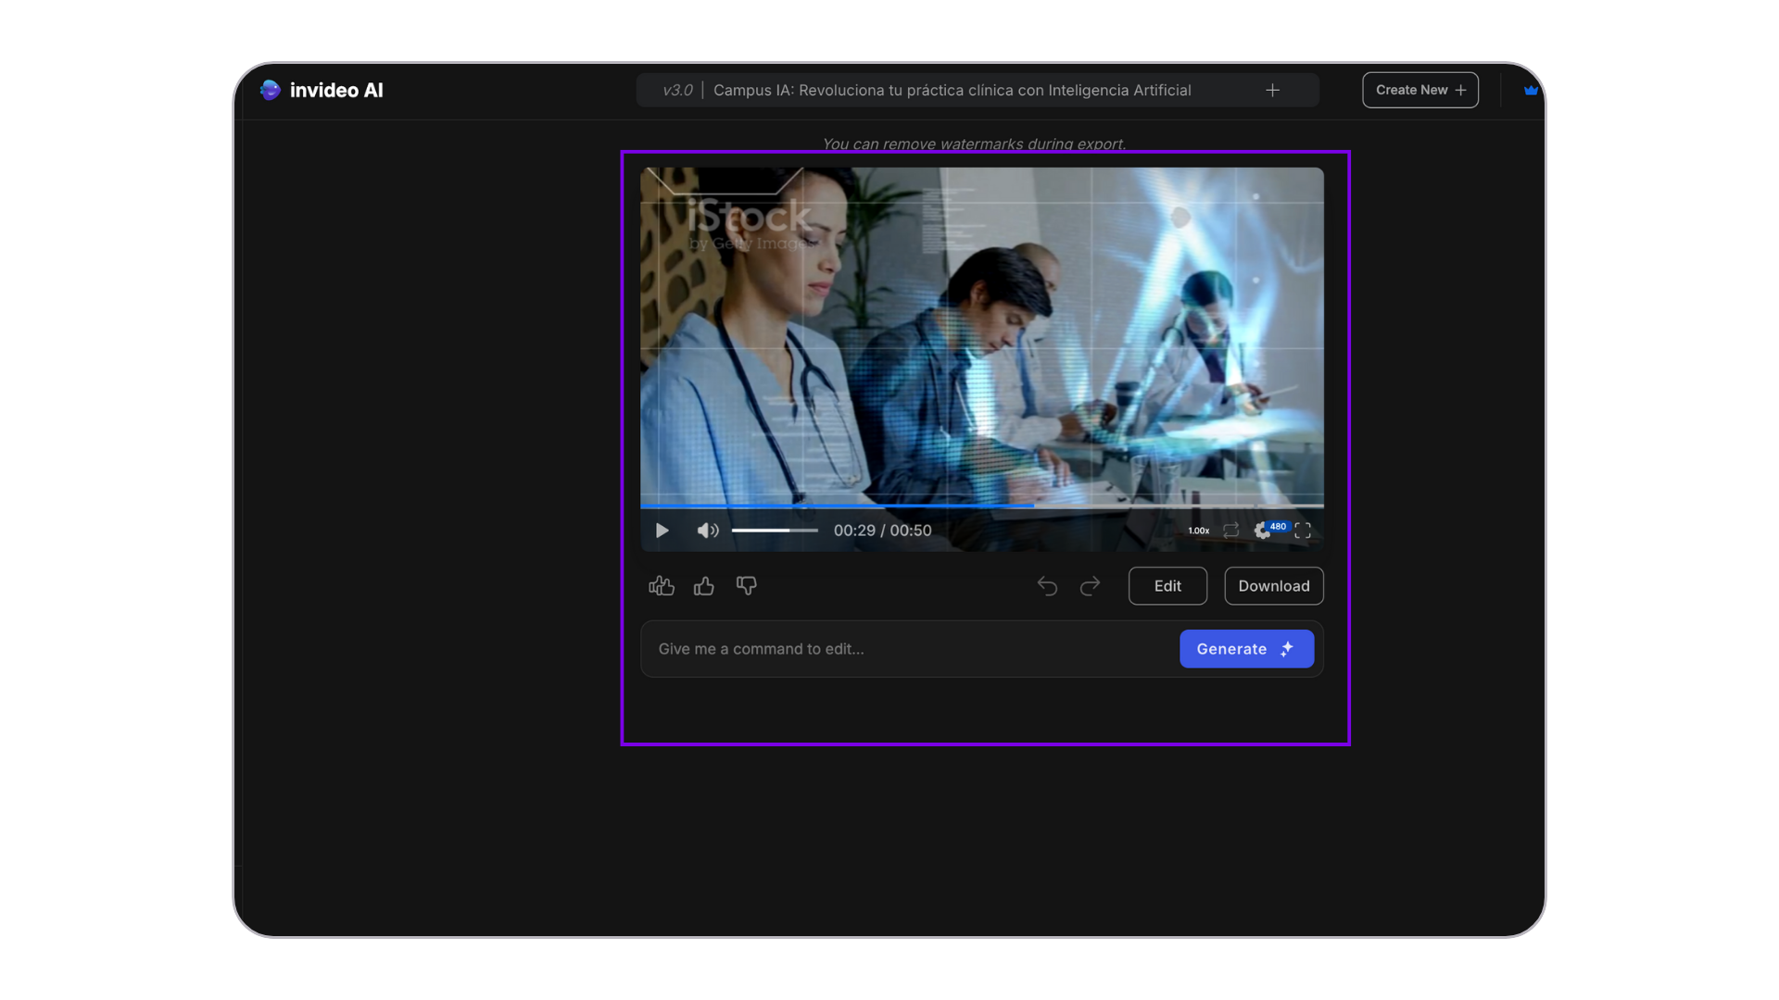Adjust the volume slider

point(775,531)
